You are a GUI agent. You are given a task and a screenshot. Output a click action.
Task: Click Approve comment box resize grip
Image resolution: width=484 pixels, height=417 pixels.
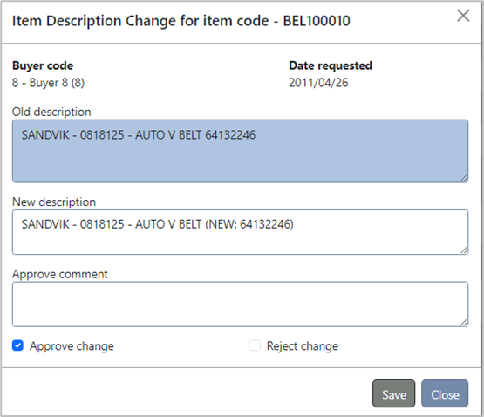pos(464,323)
